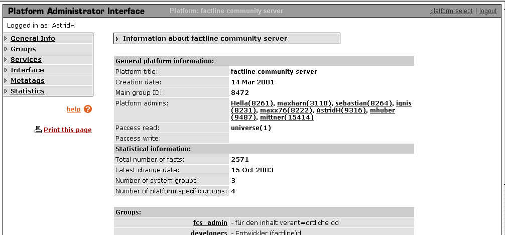The image size is (505, 235).
Task: Expand the Metatags triangle in sidebar
Action: tap(6, 80)
